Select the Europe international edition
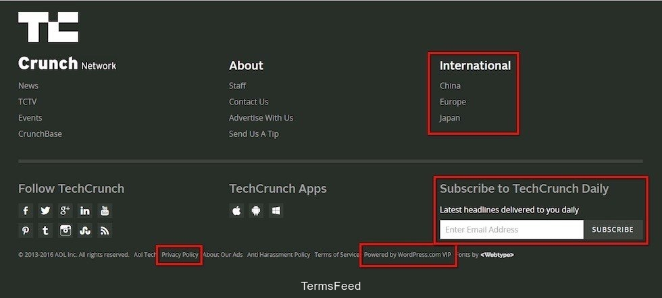Viewport: 662px width, 298px height. coord(453,102)
